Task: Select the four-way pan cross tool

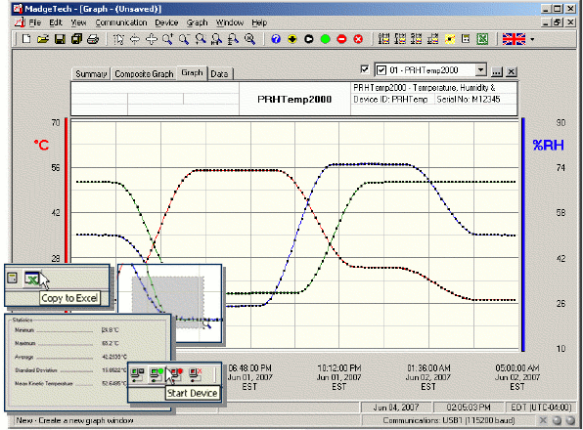Action: [151, 39]
